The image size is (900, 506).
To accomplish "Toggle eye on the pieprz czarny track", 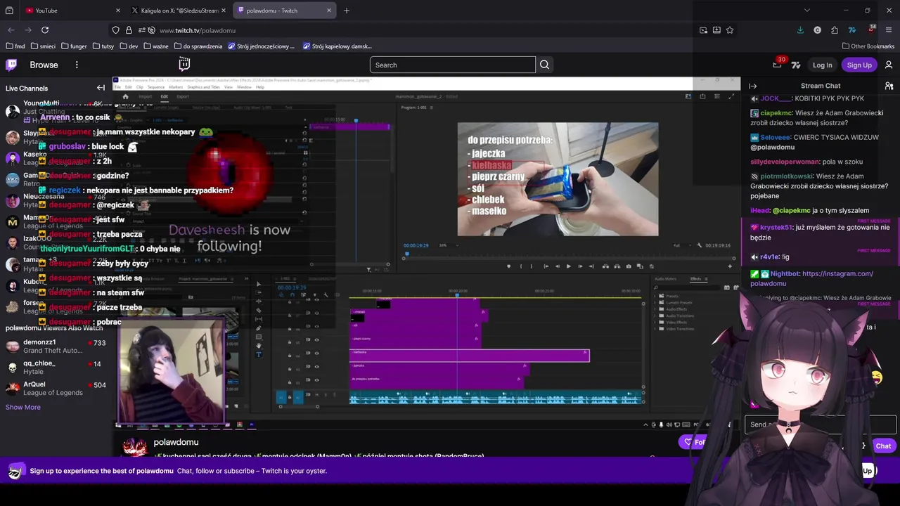I will 316,340.
